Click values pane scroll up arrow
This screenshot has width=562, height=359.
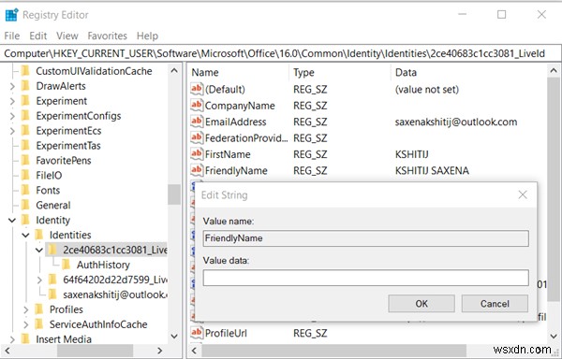[x=554, y=71]
